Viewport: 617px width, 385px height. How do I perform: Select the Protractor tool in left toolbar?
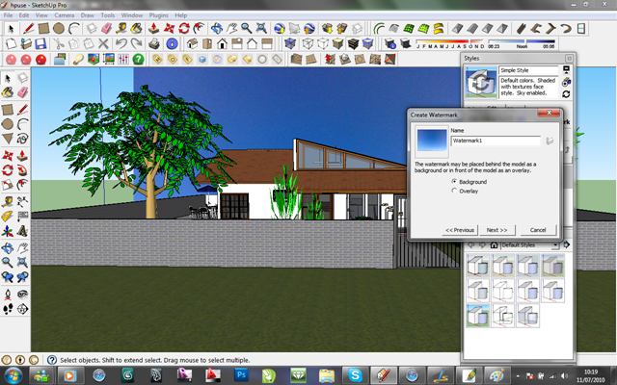coord(8,216)
